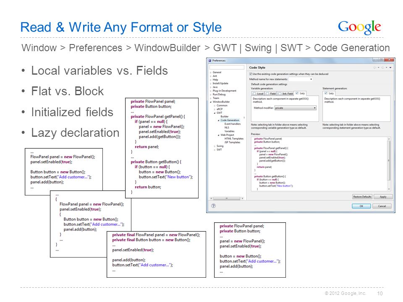The image size is (403, 302).
Task: Select the Web Project tree item
Action: pos(227,135)
